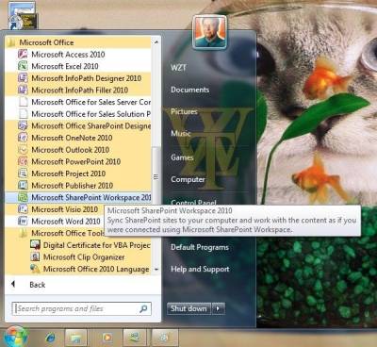Expand the Microsoft Office Tools folder

point(84,233)
